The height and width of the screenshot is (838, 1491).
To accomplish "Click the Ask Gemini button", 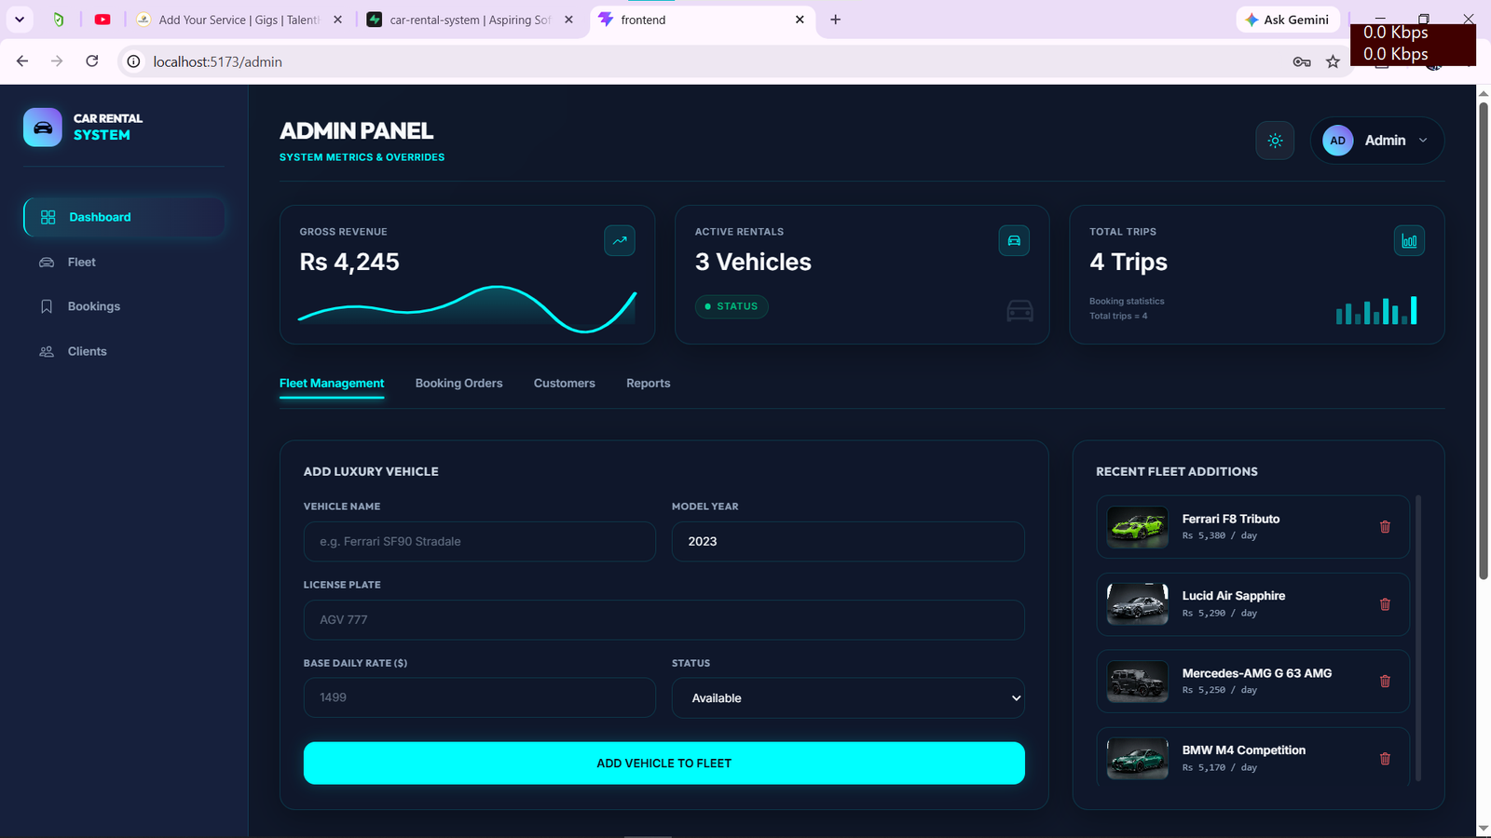I will pyautogui.click(x=1288, y=20).
